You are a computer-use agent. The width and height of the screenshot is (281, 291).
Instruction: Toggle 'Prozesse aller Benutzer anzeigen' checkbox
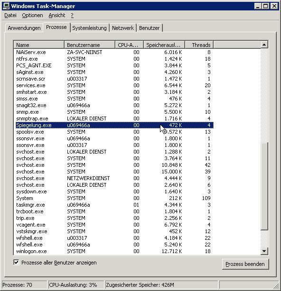[x=16, y=263]
